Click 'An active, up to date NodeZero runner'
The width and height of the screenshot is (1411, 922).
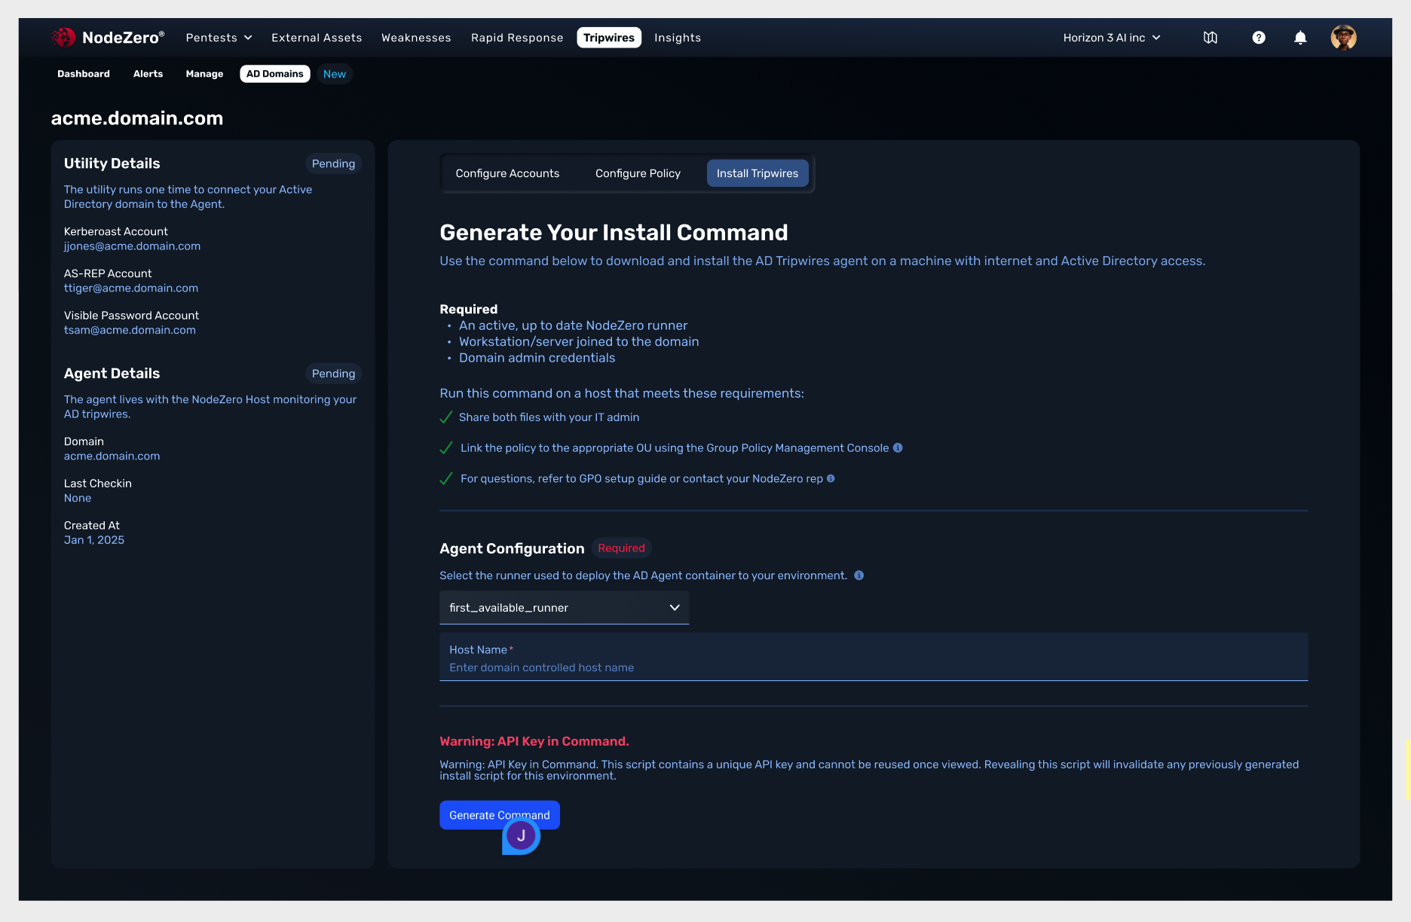(x=573, y=325)
